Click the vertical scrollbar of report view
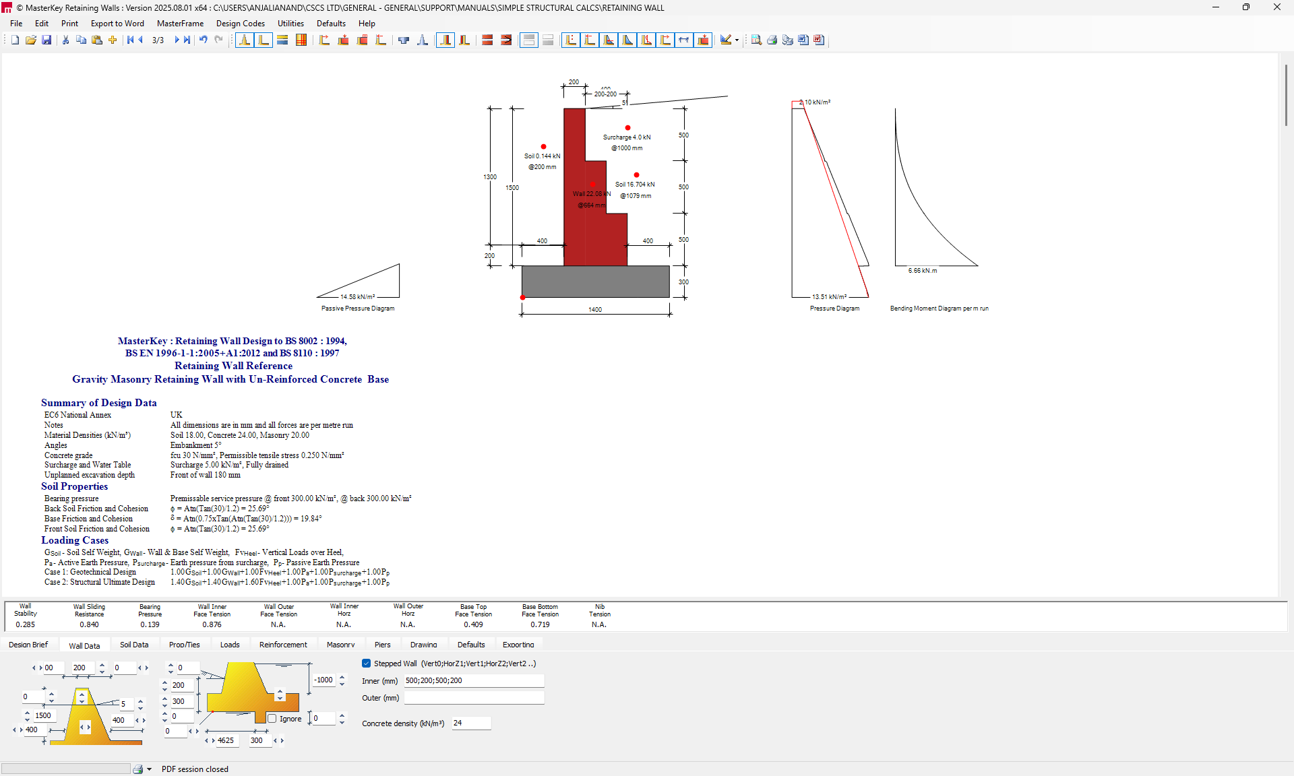The width and height of the screenshot is (1294, 776). 1286,94
